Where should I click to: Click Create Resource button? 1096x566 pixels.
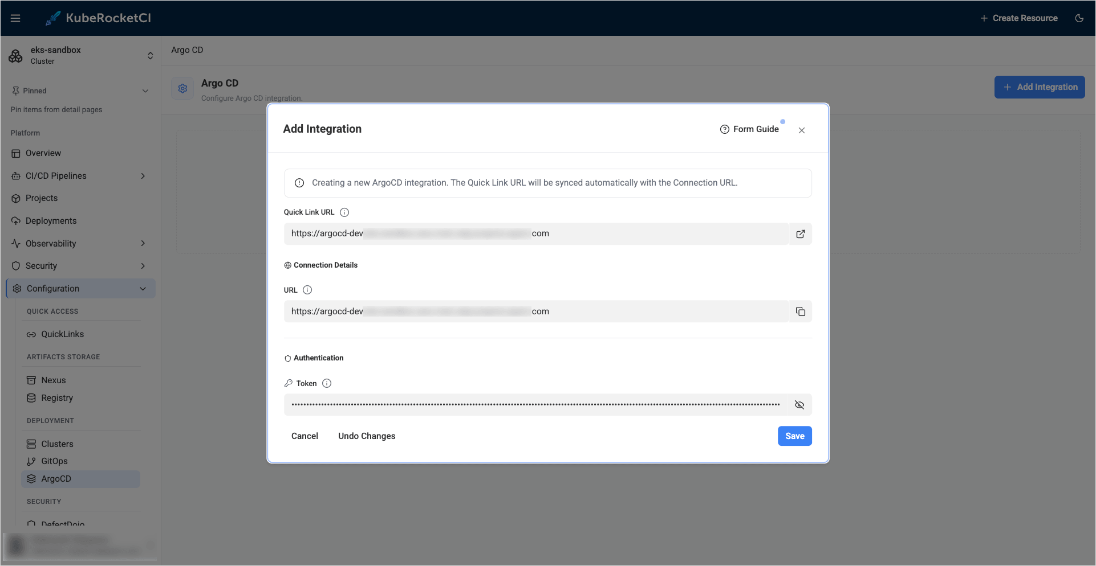[1019, 18]
